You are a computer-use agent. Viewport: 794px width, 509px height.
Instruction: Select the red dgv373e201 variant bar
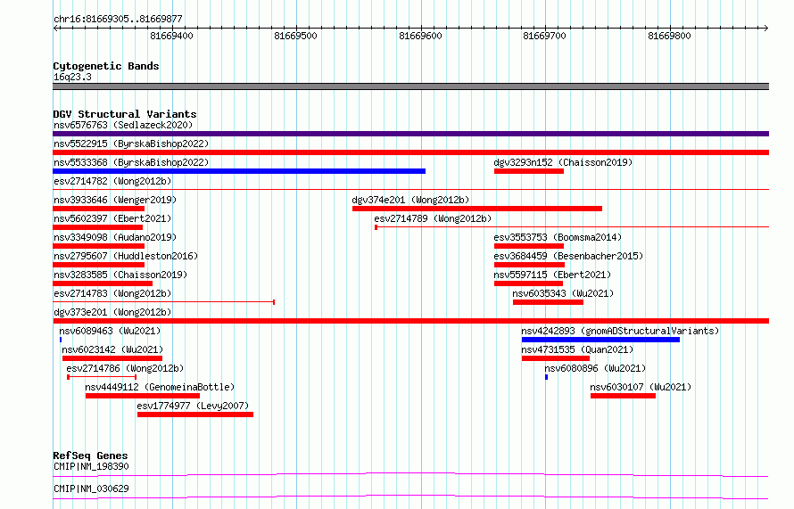410,321
